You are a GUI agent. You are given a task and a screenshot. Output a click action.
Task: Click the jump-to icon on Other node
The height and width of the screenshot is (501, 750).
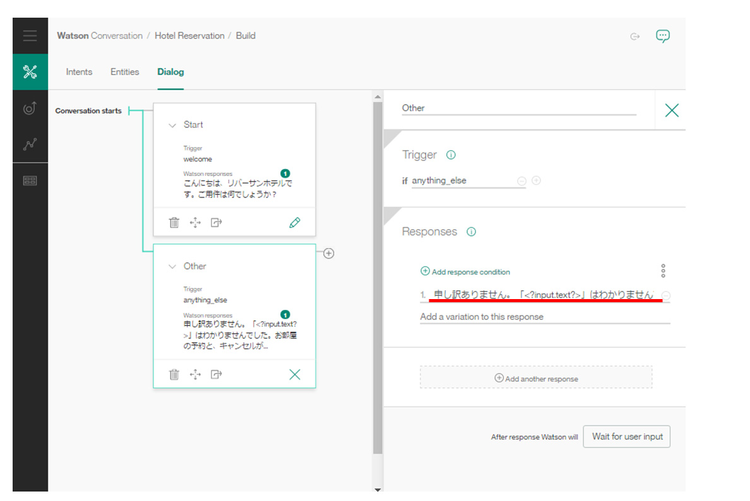pos(216,374)
